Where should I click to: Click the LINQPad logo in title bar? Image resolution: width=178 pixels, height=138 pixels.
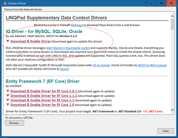(x=5, y=3)
